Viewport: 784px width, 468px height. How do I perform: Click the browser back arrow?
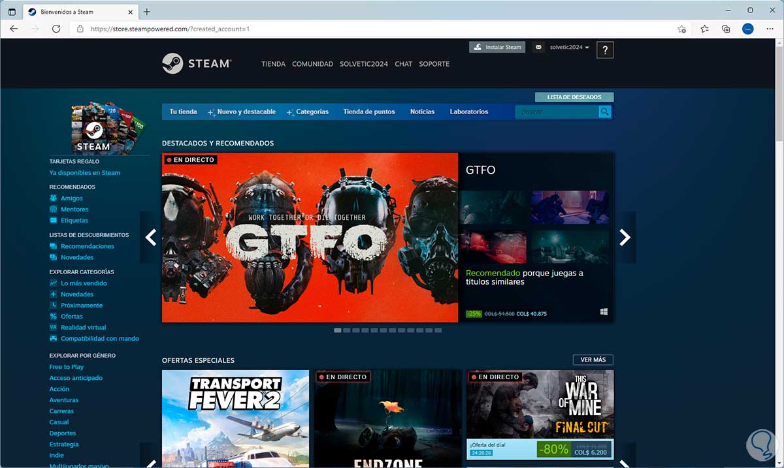(x=14, y=29)
